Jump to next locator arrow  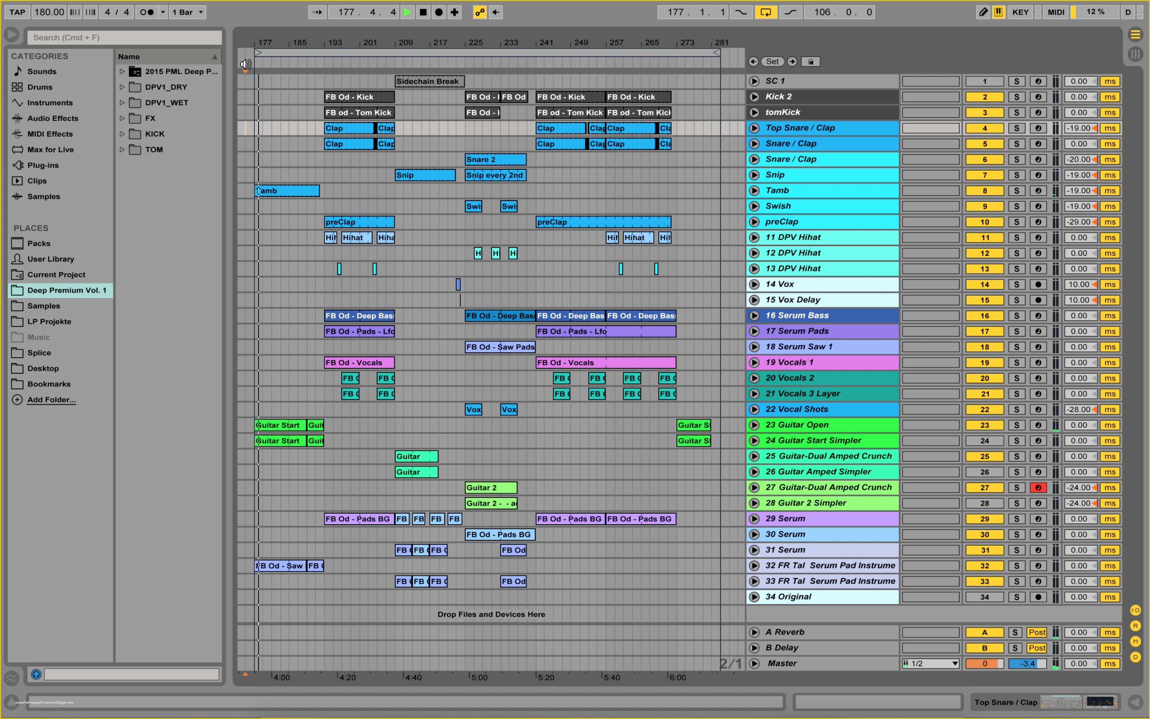tap(792, 62)
